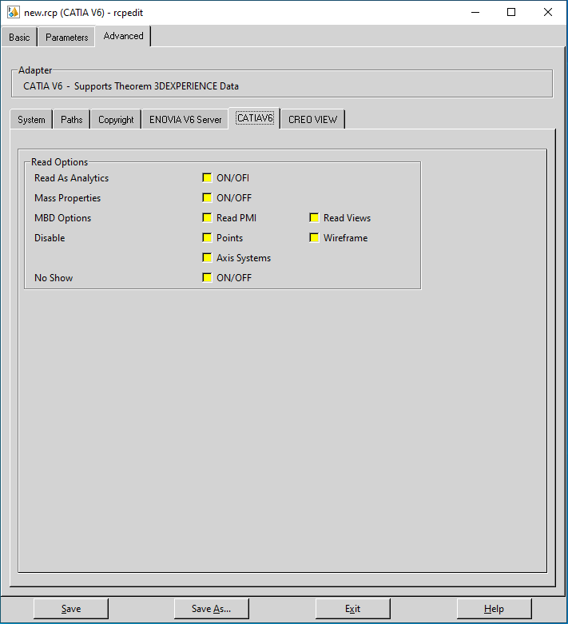Click the rcpedit app icon in title bar
Screen dimensions: 568x624
point(13,12)
